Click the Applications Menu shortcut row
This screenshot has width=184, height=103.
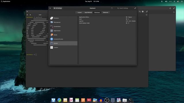[107, 17]
